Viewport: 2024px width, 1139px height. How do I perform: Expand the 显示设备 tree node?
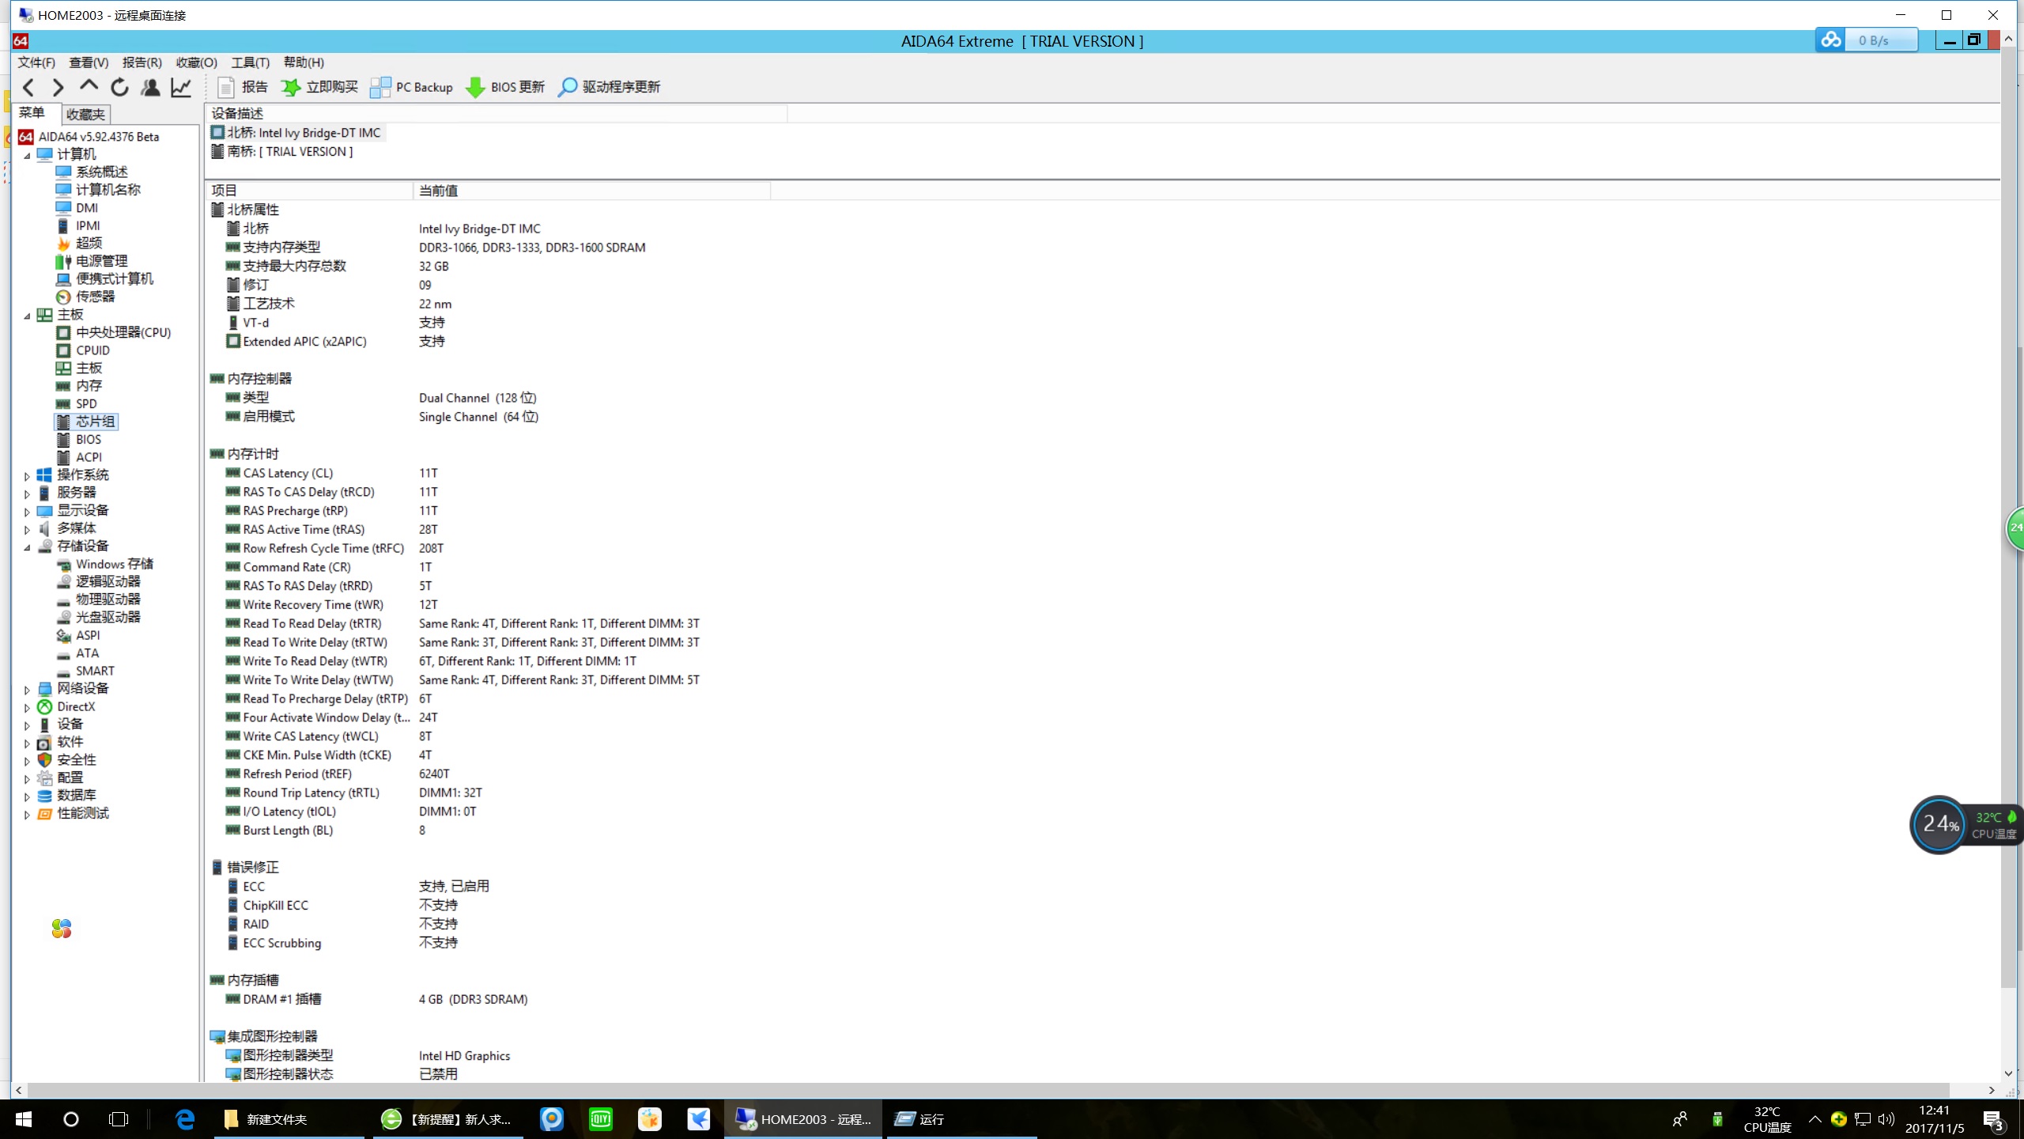point(27,512)
